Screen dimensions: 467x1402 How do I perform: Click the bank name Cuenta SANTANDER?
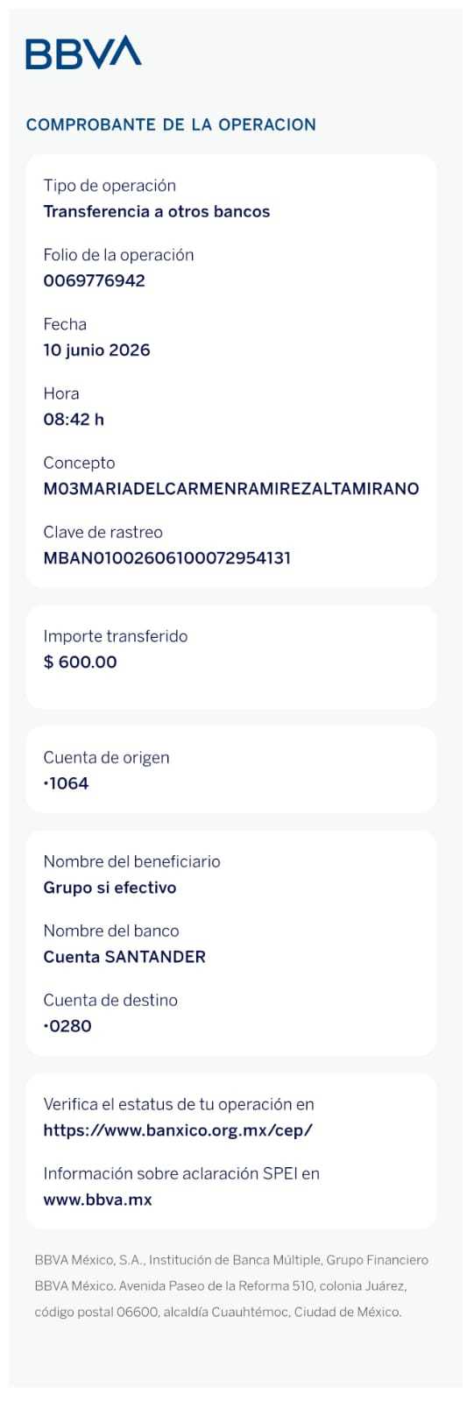[124, 957]
